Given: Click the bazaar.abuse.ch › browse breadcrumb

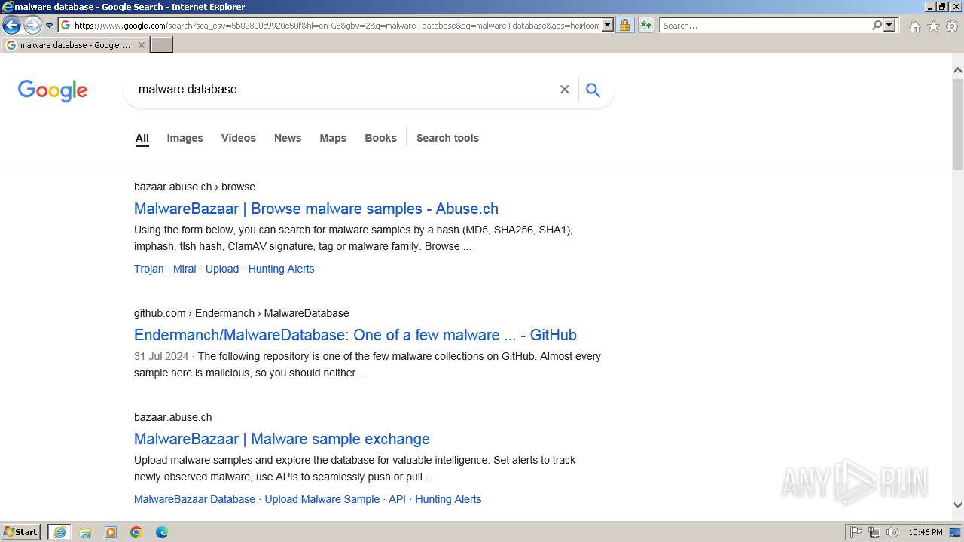Looking at the screenshot, I should click(194, 187).
